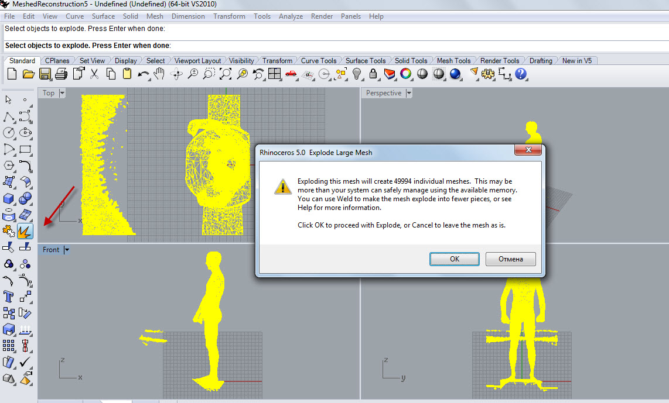Switch to the Viewport Layout tab
The width and height of the screenshot is (669, 403).
197,60
